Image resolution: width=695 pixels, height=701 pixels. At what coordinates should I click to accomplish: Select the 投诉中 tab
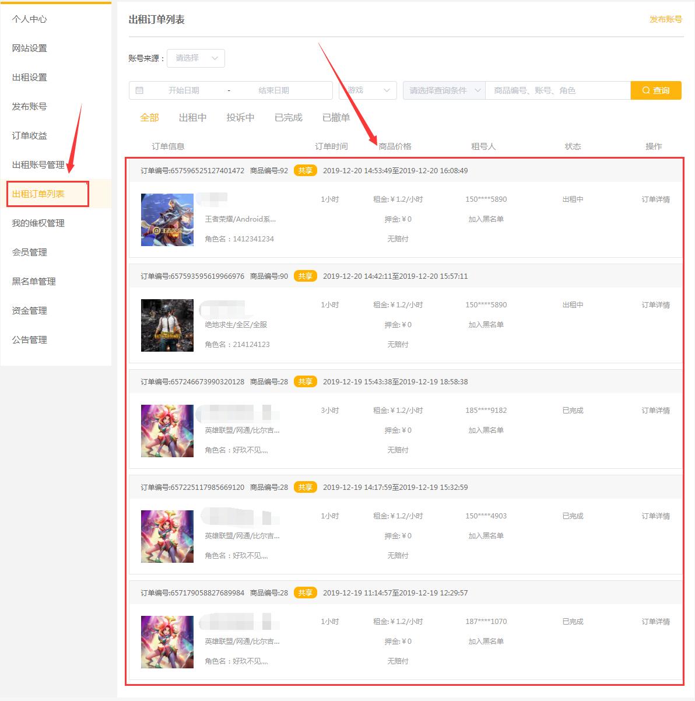tap(240, 117)
